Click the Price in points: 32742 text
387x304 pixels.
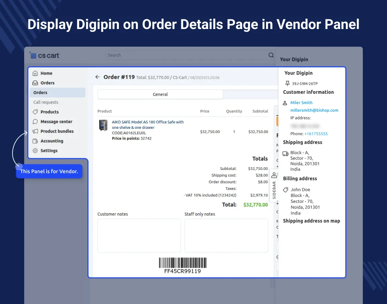tap(132, 139)
